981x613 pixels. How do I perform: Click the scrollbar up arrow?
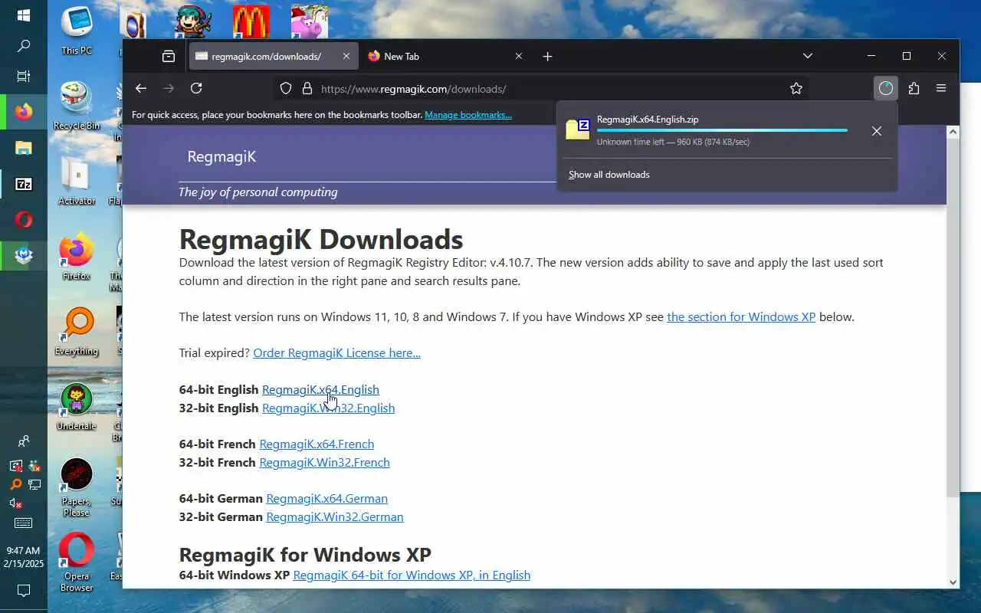(x=953, y=133)
